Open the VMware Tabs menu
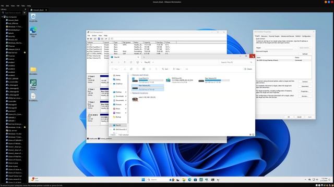The height and width of the screenshot is (187, 334). [23, 6]
